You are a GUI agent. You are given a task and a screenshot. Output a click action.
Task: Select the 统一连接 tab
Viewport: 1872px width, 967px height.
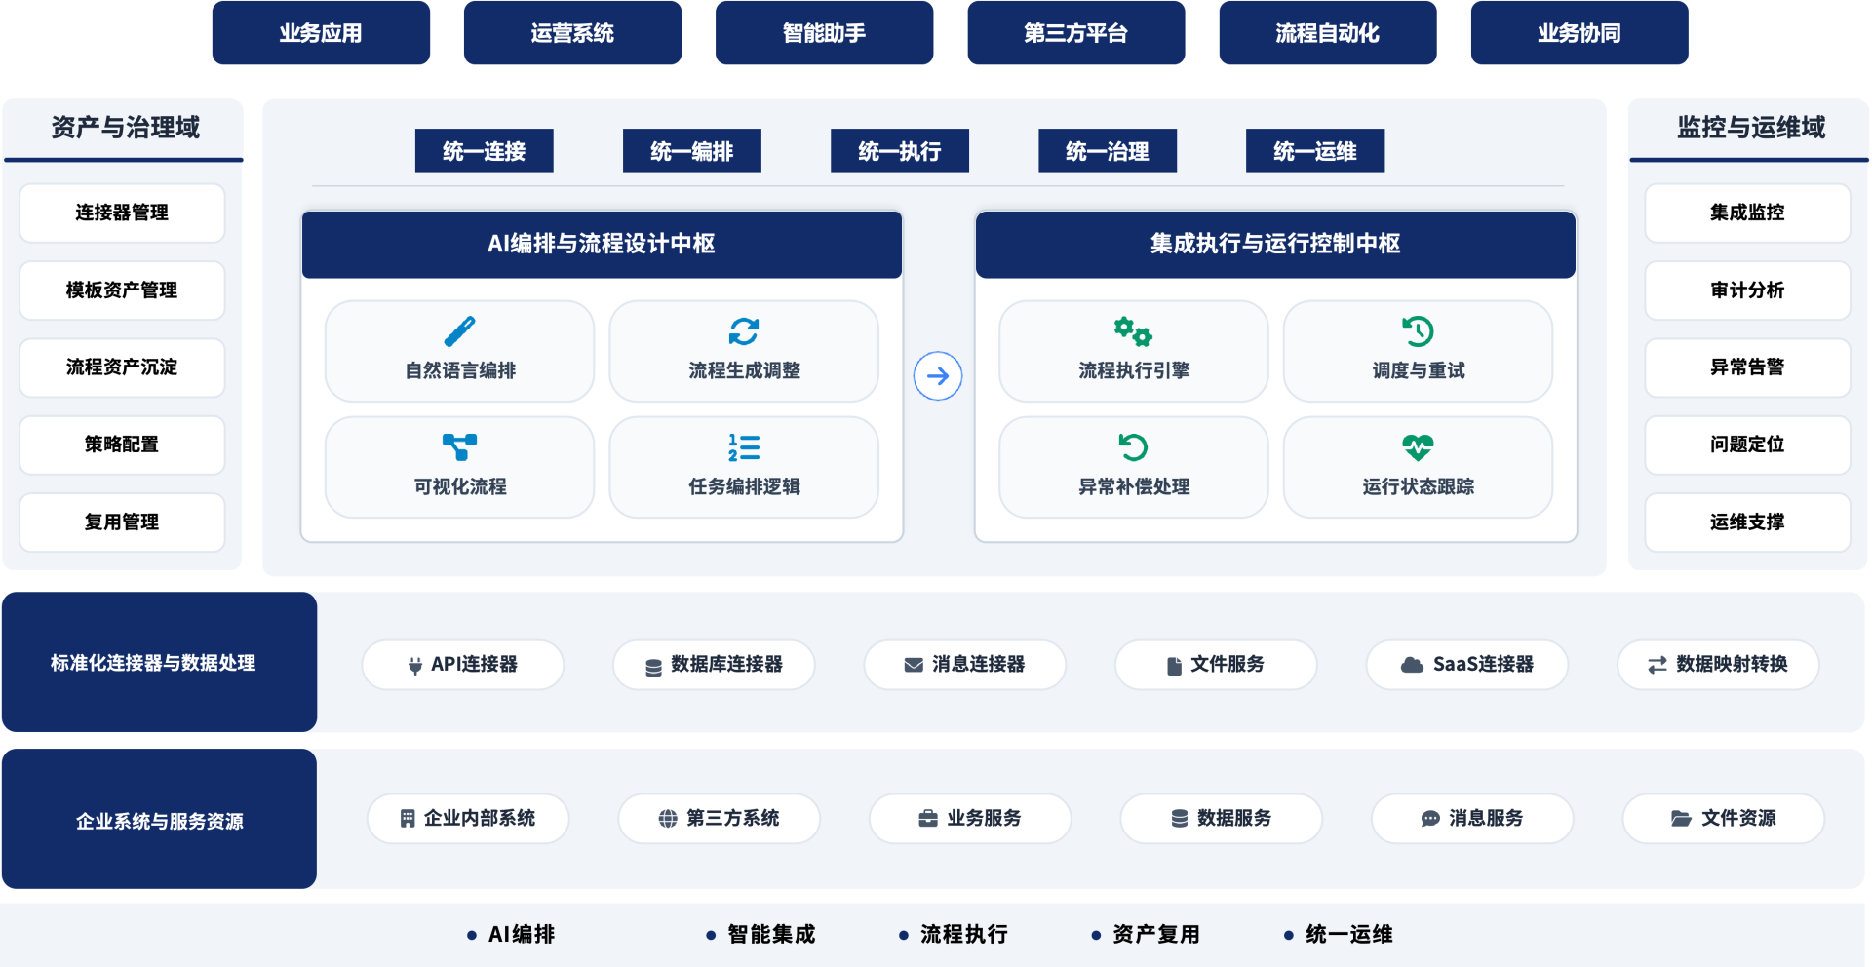pyautogui.click(x=484, y=151)
